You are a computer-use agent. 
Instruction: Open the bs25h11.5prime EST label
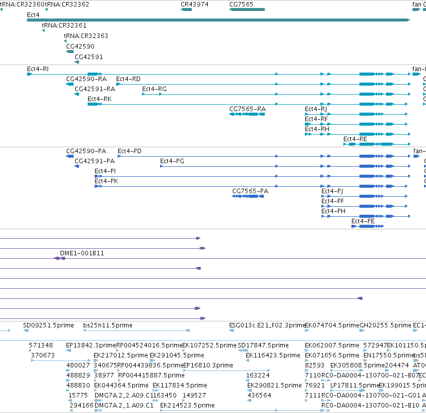(x=108, y=325)
